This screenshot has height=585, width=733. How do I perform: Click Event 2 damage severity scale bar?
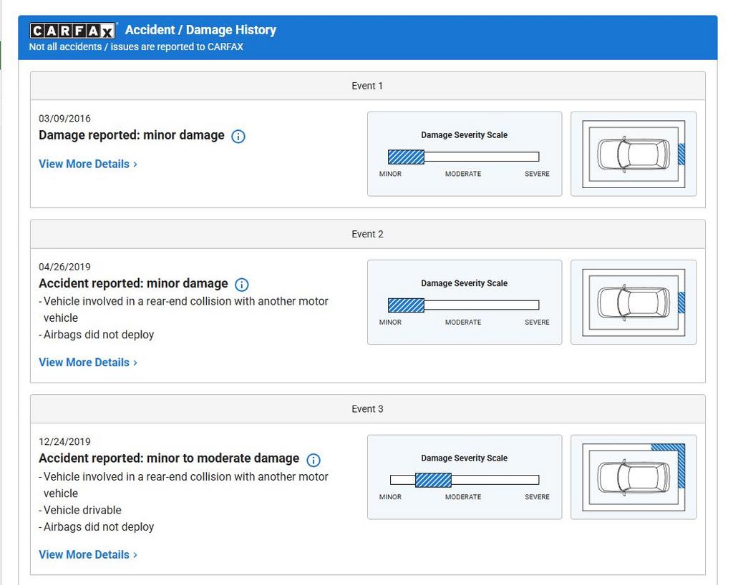coord(463,305)
